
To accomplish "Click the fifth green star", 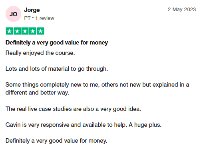I will pyautogui.click(x=40, y=31).
